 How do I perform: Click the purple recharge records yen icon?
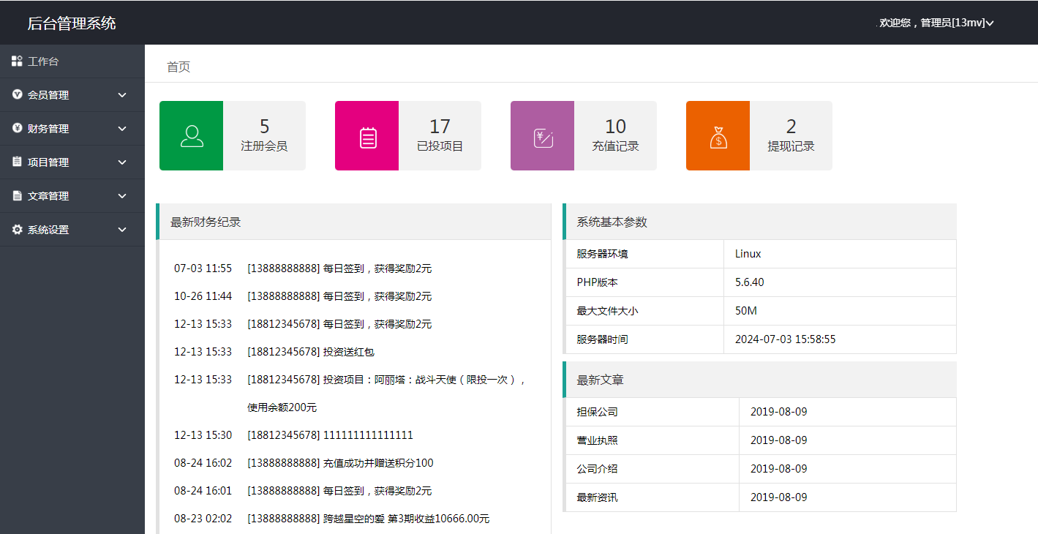click(x=543, y=137)
